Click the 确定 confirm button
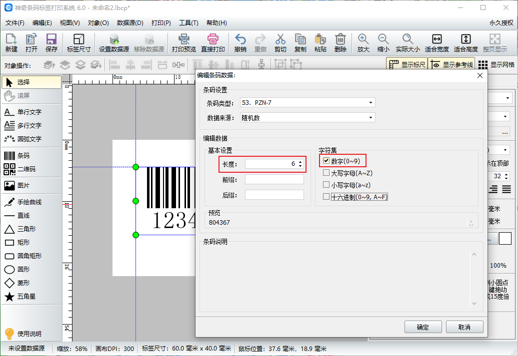Image resolution: width=518 pixels, height=356 pixels. click(422, 327)
